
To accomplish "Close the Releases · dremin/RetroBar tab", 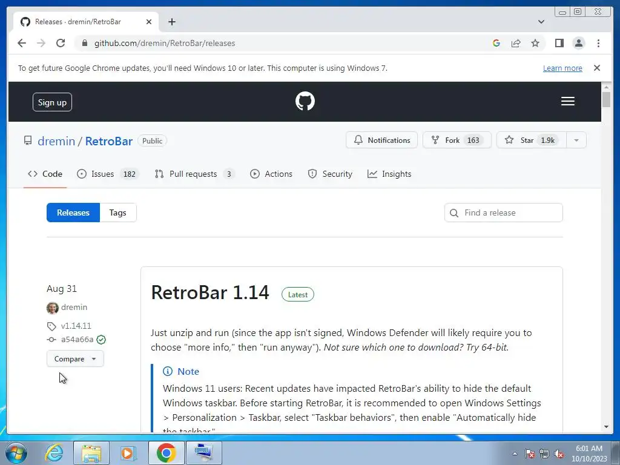I will (x=149, y=22).
